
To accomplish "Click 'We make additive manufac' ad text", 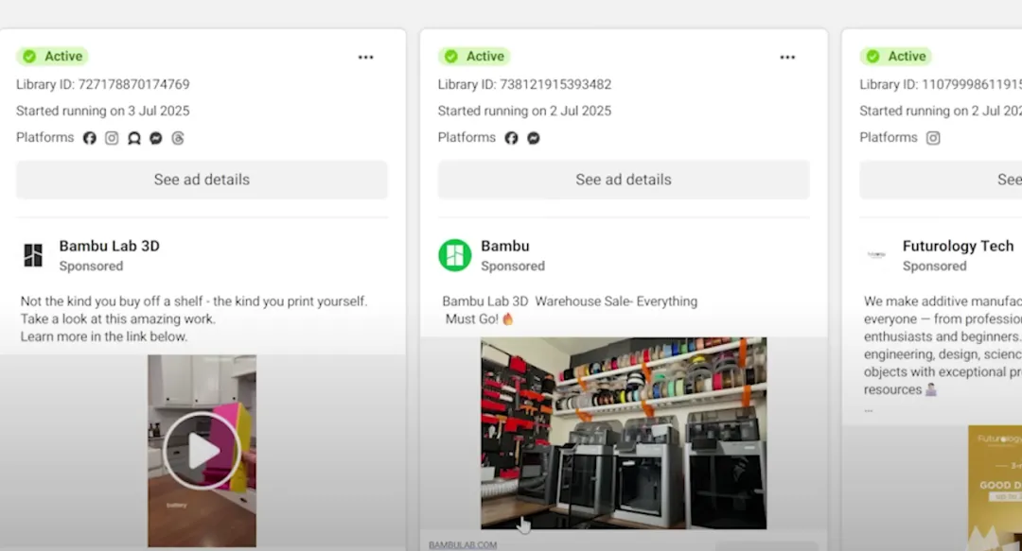I will click(x=943, y=301).
